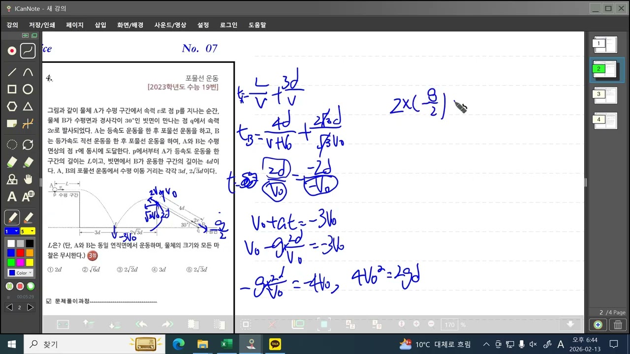Open the 삽입 menu

coord(100,25)
